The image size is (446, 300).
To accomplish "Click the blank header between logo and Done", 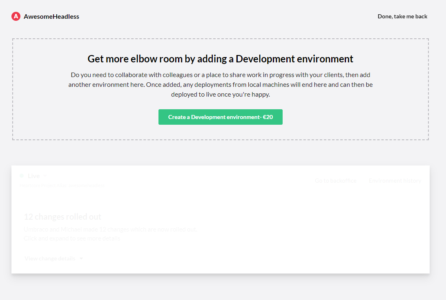I will coord(225,17).
